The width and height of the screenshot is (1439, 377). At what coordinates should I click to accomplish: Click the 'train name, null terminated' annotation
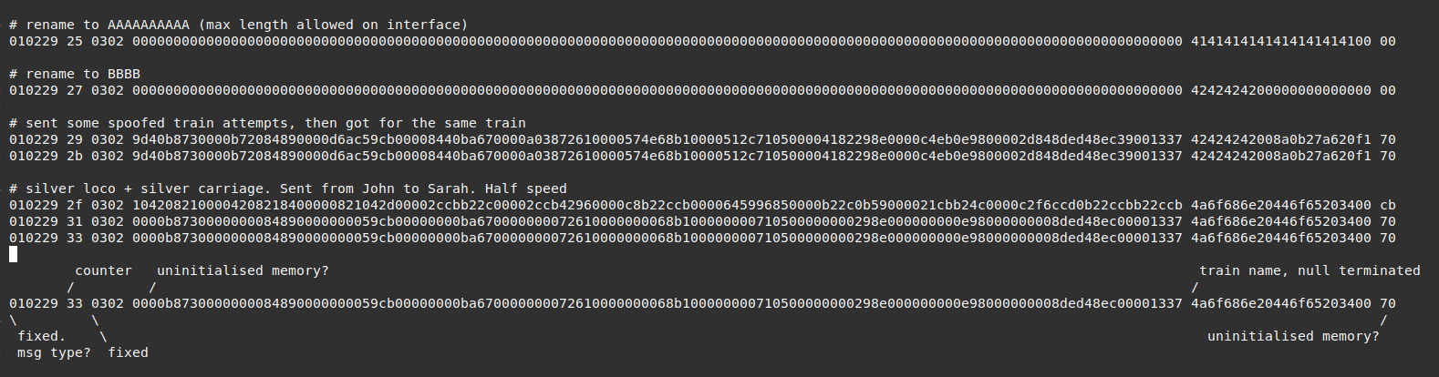pos(1310,270)
